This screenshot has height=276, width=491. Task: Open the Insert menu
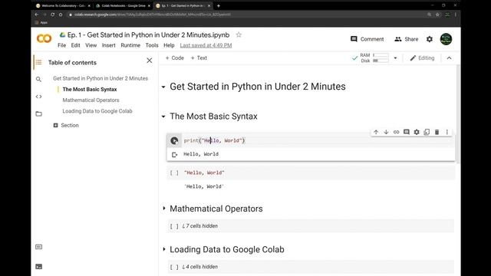tap(108, 45)
